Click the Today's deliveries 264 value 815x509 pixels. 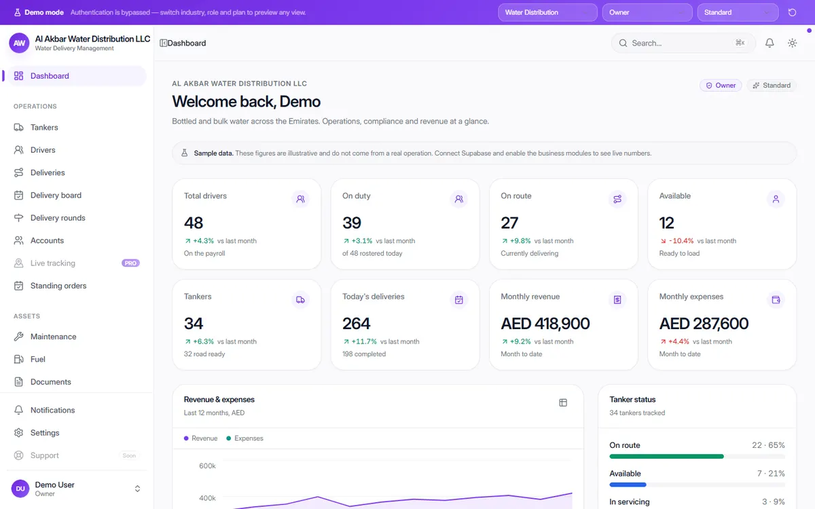[357, 324]
